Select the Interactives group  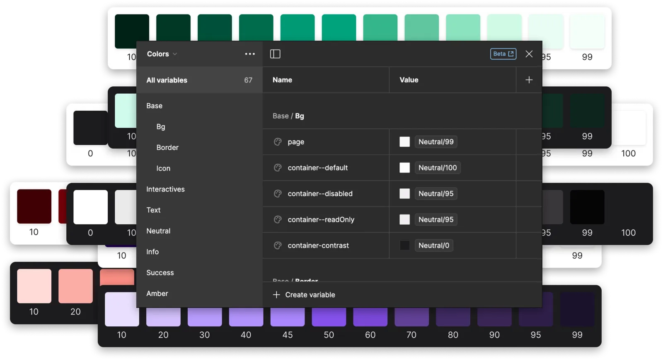point(165,189)
